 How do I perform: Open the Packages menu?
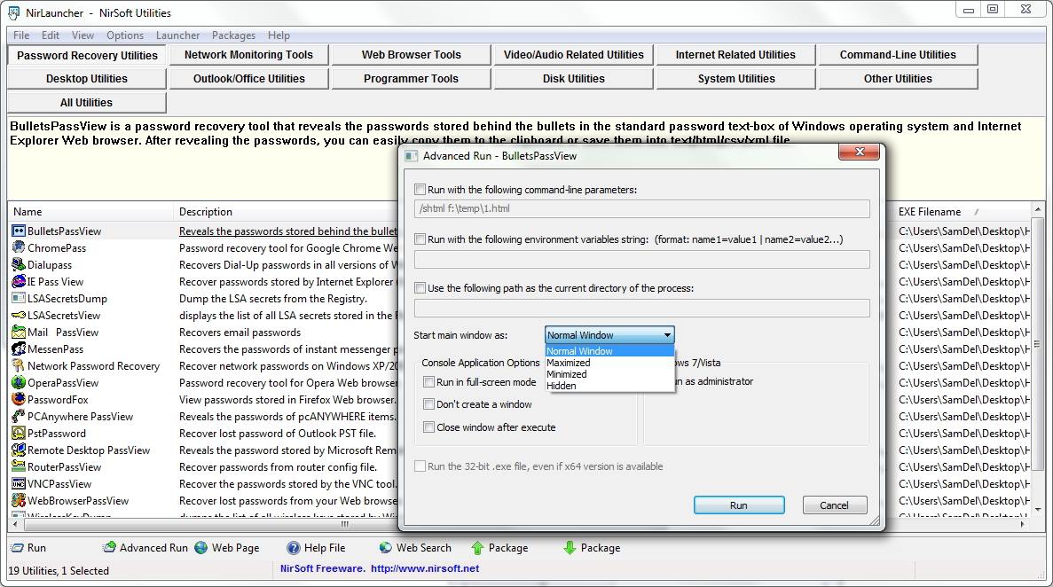tap(233, 35)
